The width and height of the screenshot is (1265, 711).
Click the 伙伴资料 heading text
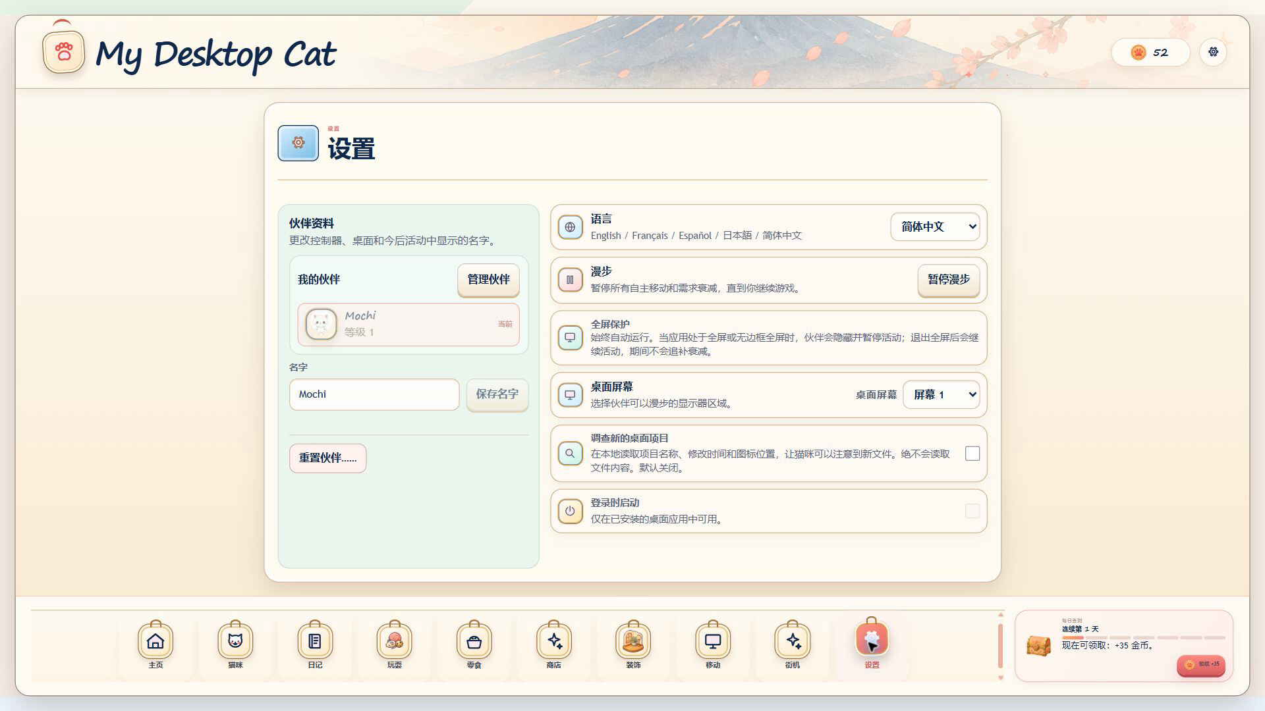click(x=312, y=223)
